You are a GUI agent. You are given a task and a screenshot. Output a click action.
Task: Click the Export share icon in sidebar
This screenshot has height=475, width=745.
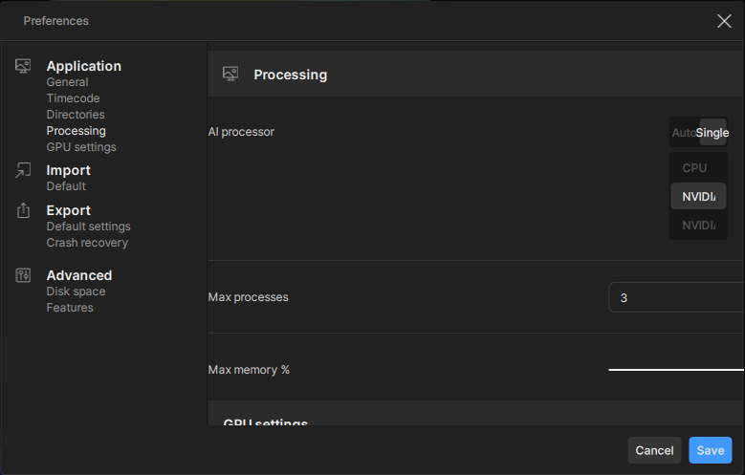click(24, 210)
